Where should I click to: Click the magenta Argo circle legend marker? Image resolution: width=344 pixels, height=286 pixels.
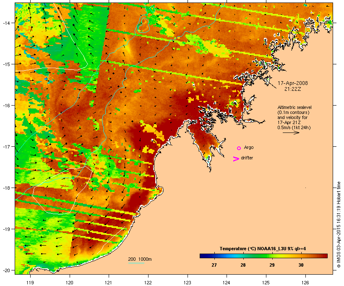[239, 148]
